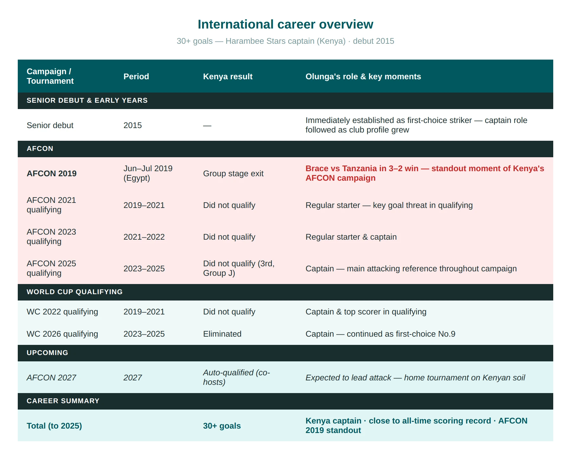Click the WC 2026 qualifying Eliminated result
571x459 pixels.
222,334
